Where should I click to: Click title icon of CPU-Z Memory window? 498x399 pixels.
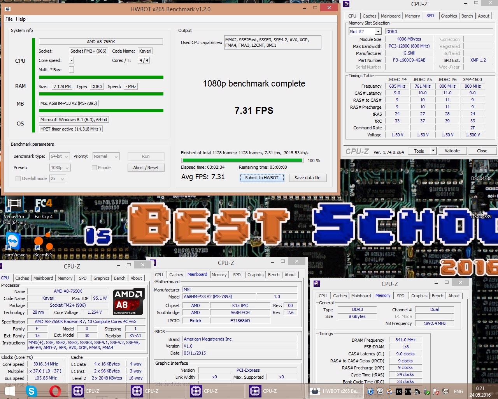[x=317, y=284]
